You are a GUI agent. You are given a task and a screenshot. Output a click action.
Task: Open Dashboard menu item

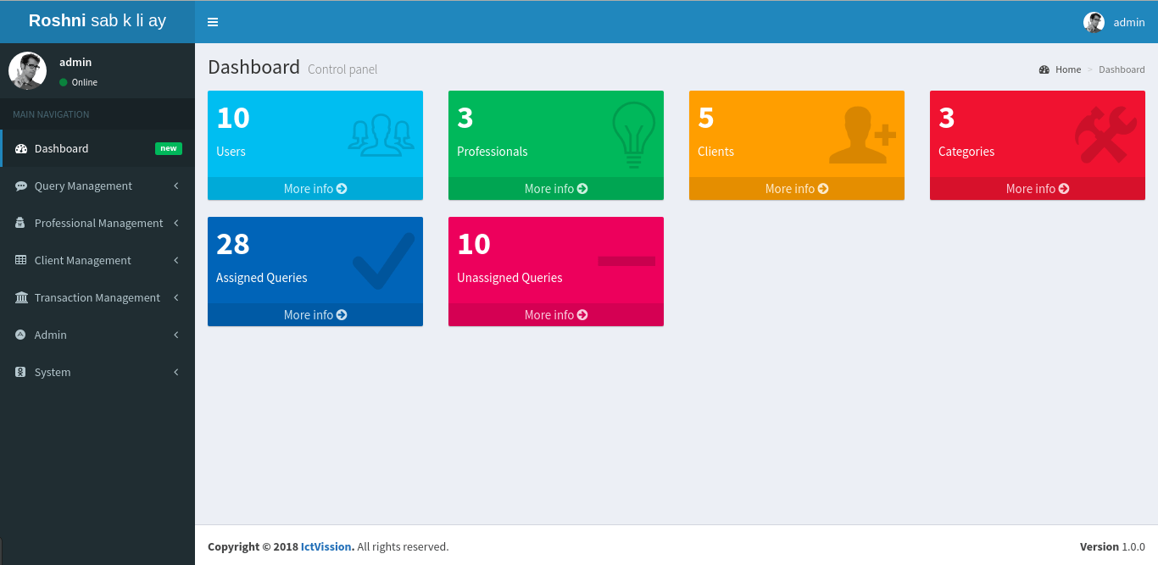[97, 148]
